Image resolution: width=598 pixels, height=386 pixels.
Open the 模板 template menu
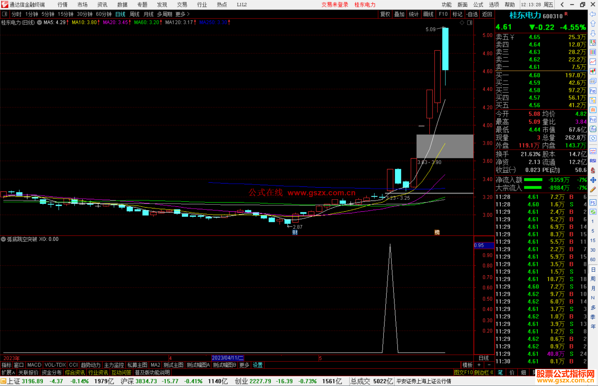point(467,365)
